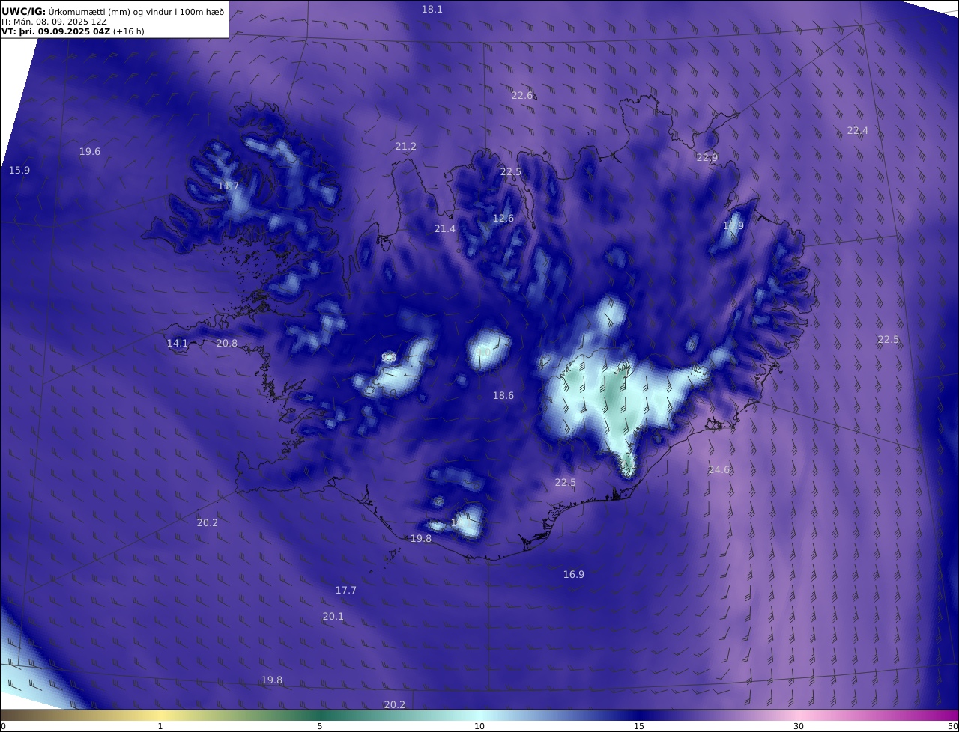The height and width of the screenshot is (732, 959).
Task: Click the 18.1 wind value label
Action: [432, 10]
